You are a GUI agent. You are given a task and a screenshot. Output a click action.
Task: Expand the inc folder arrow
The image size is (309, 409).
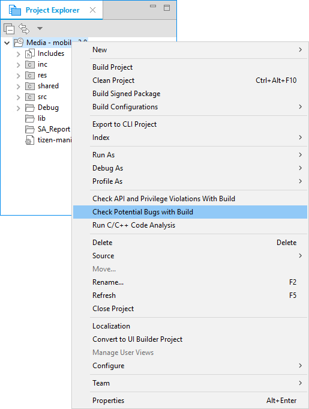tap(18, 65)
